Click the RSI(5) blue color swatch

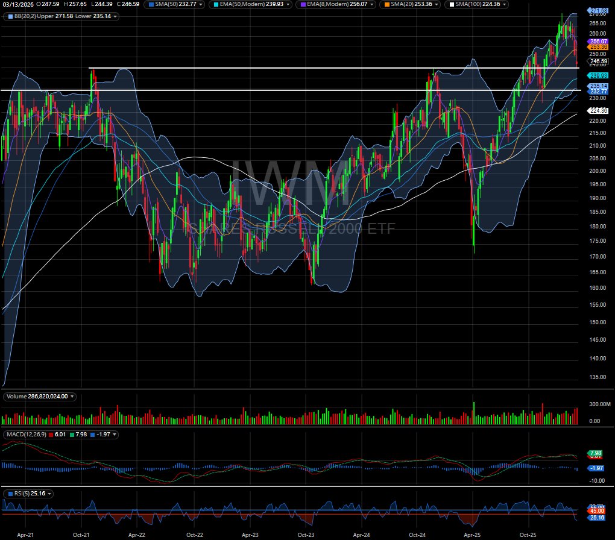[x=11, y=494]
